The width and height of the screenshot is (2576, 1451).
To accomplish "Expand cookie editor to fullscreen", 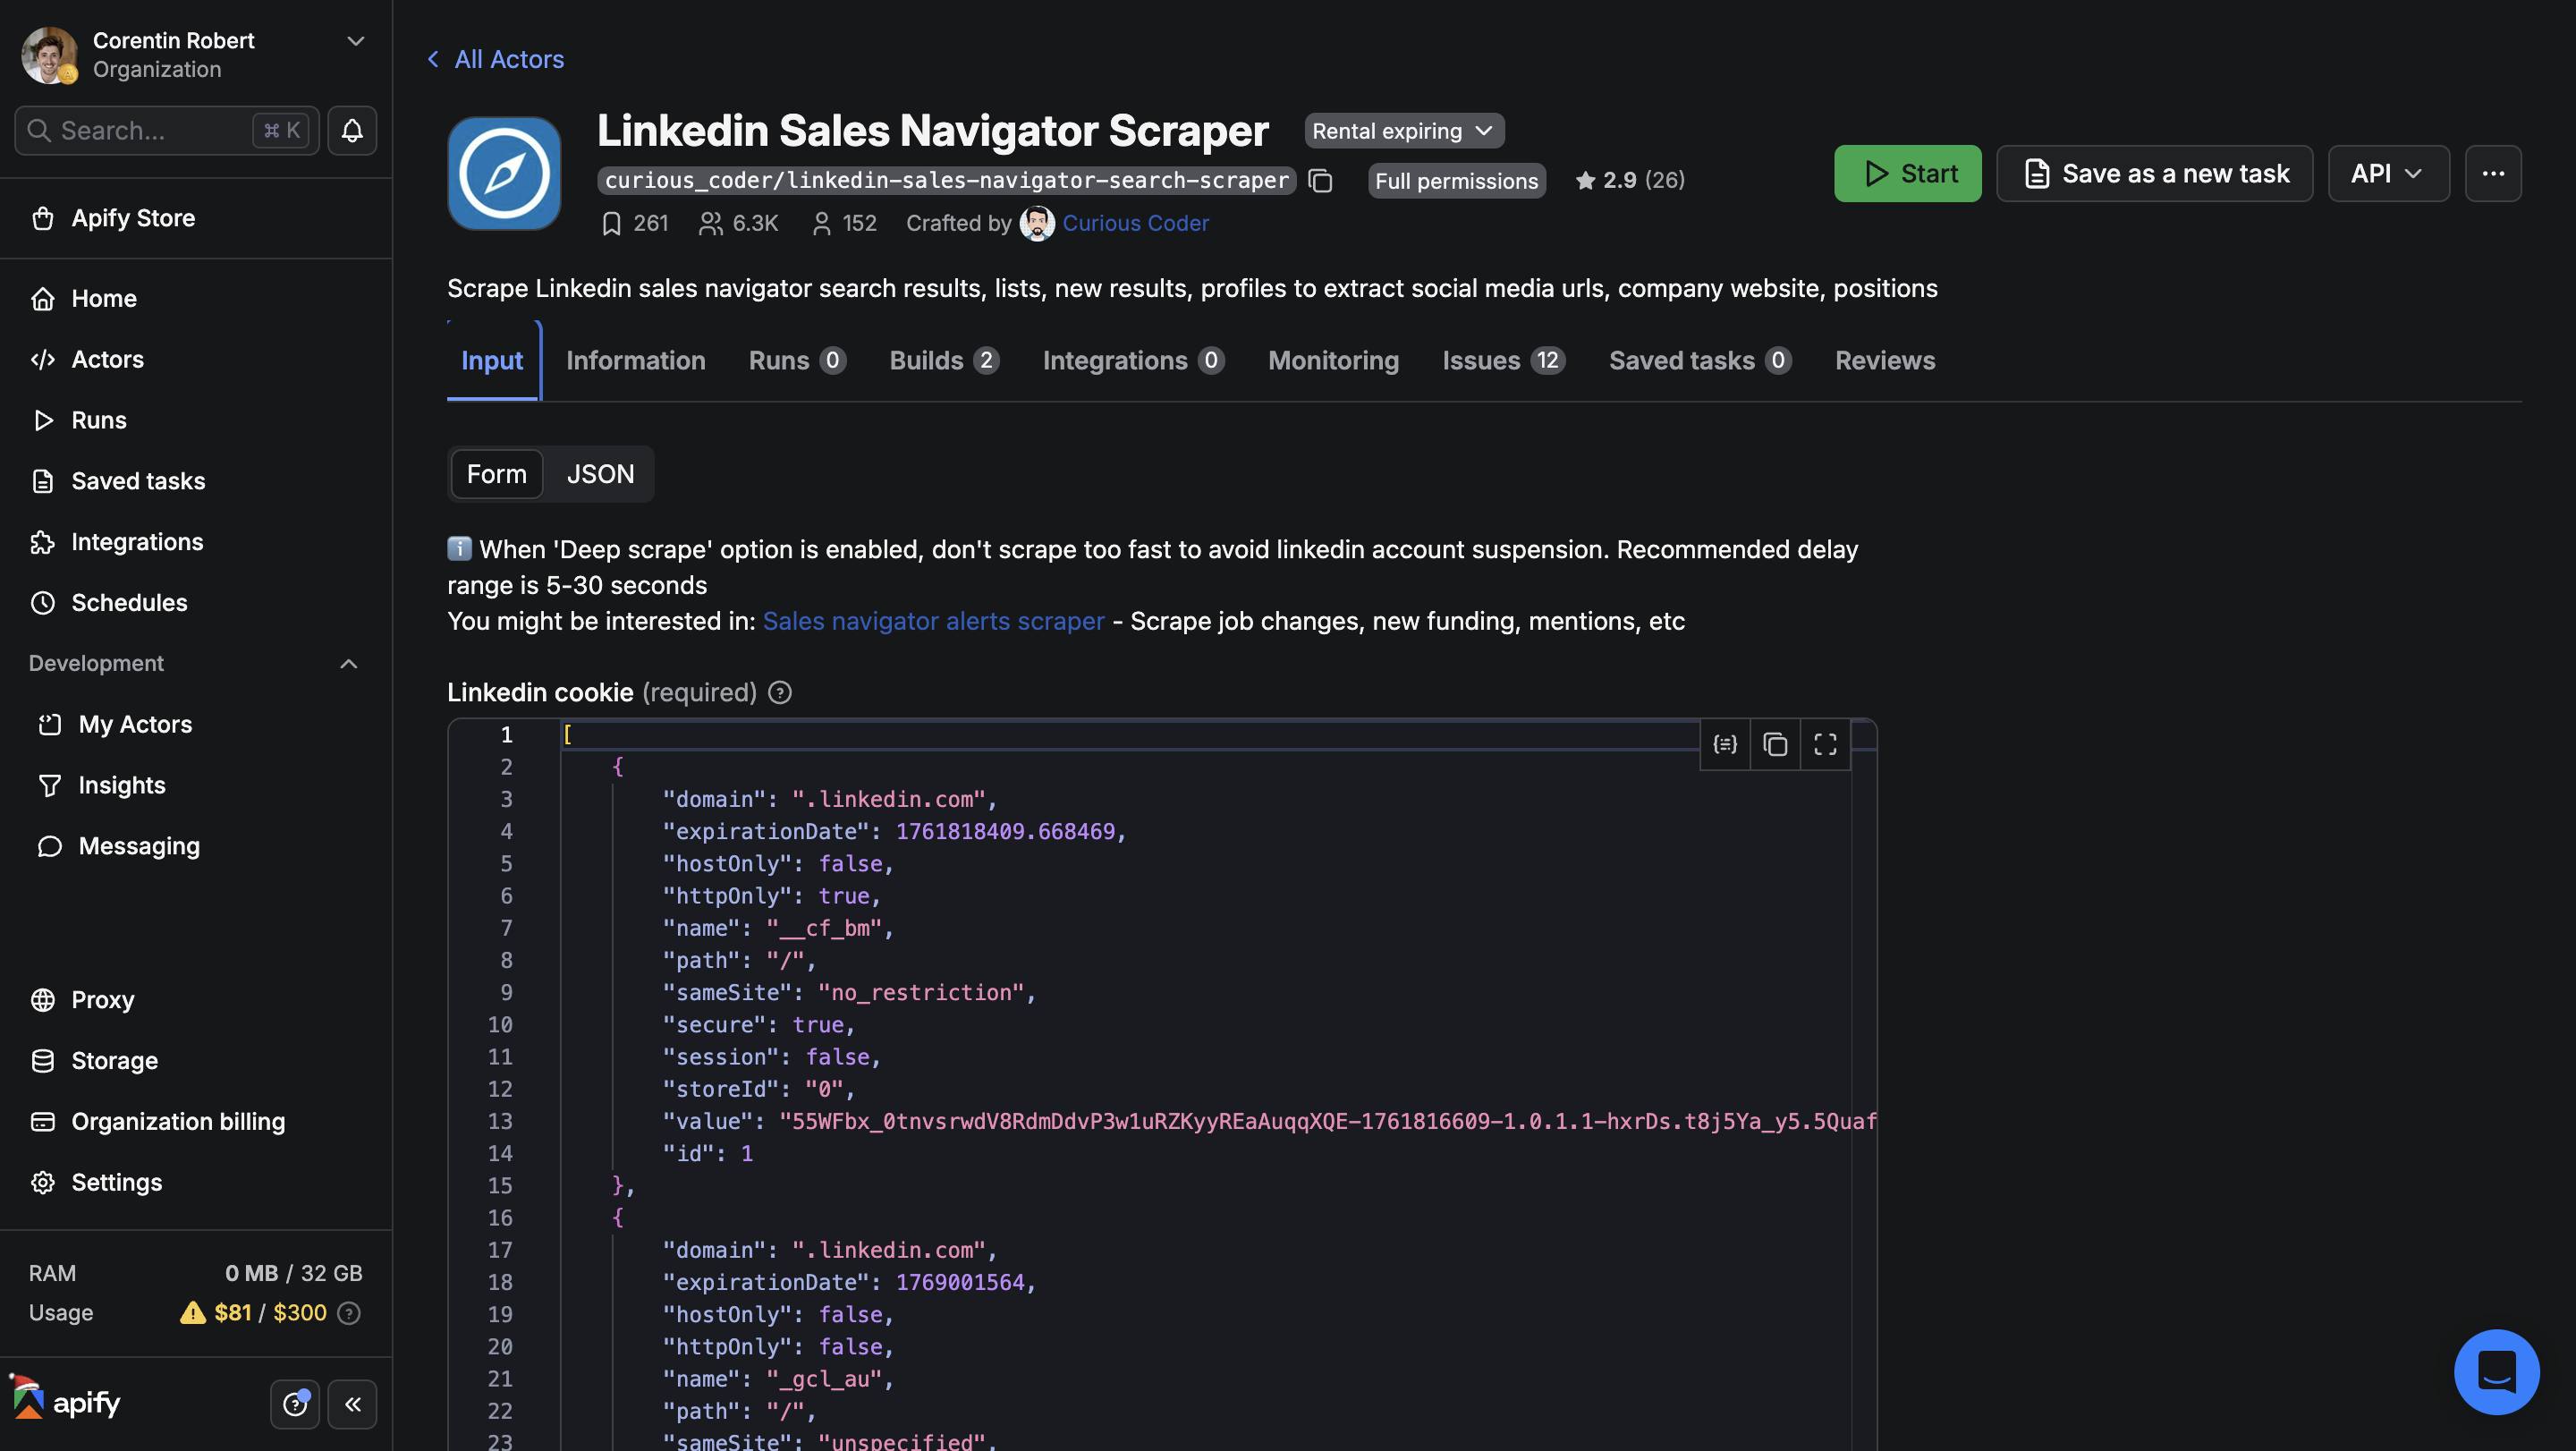I will pos(1825,744).
